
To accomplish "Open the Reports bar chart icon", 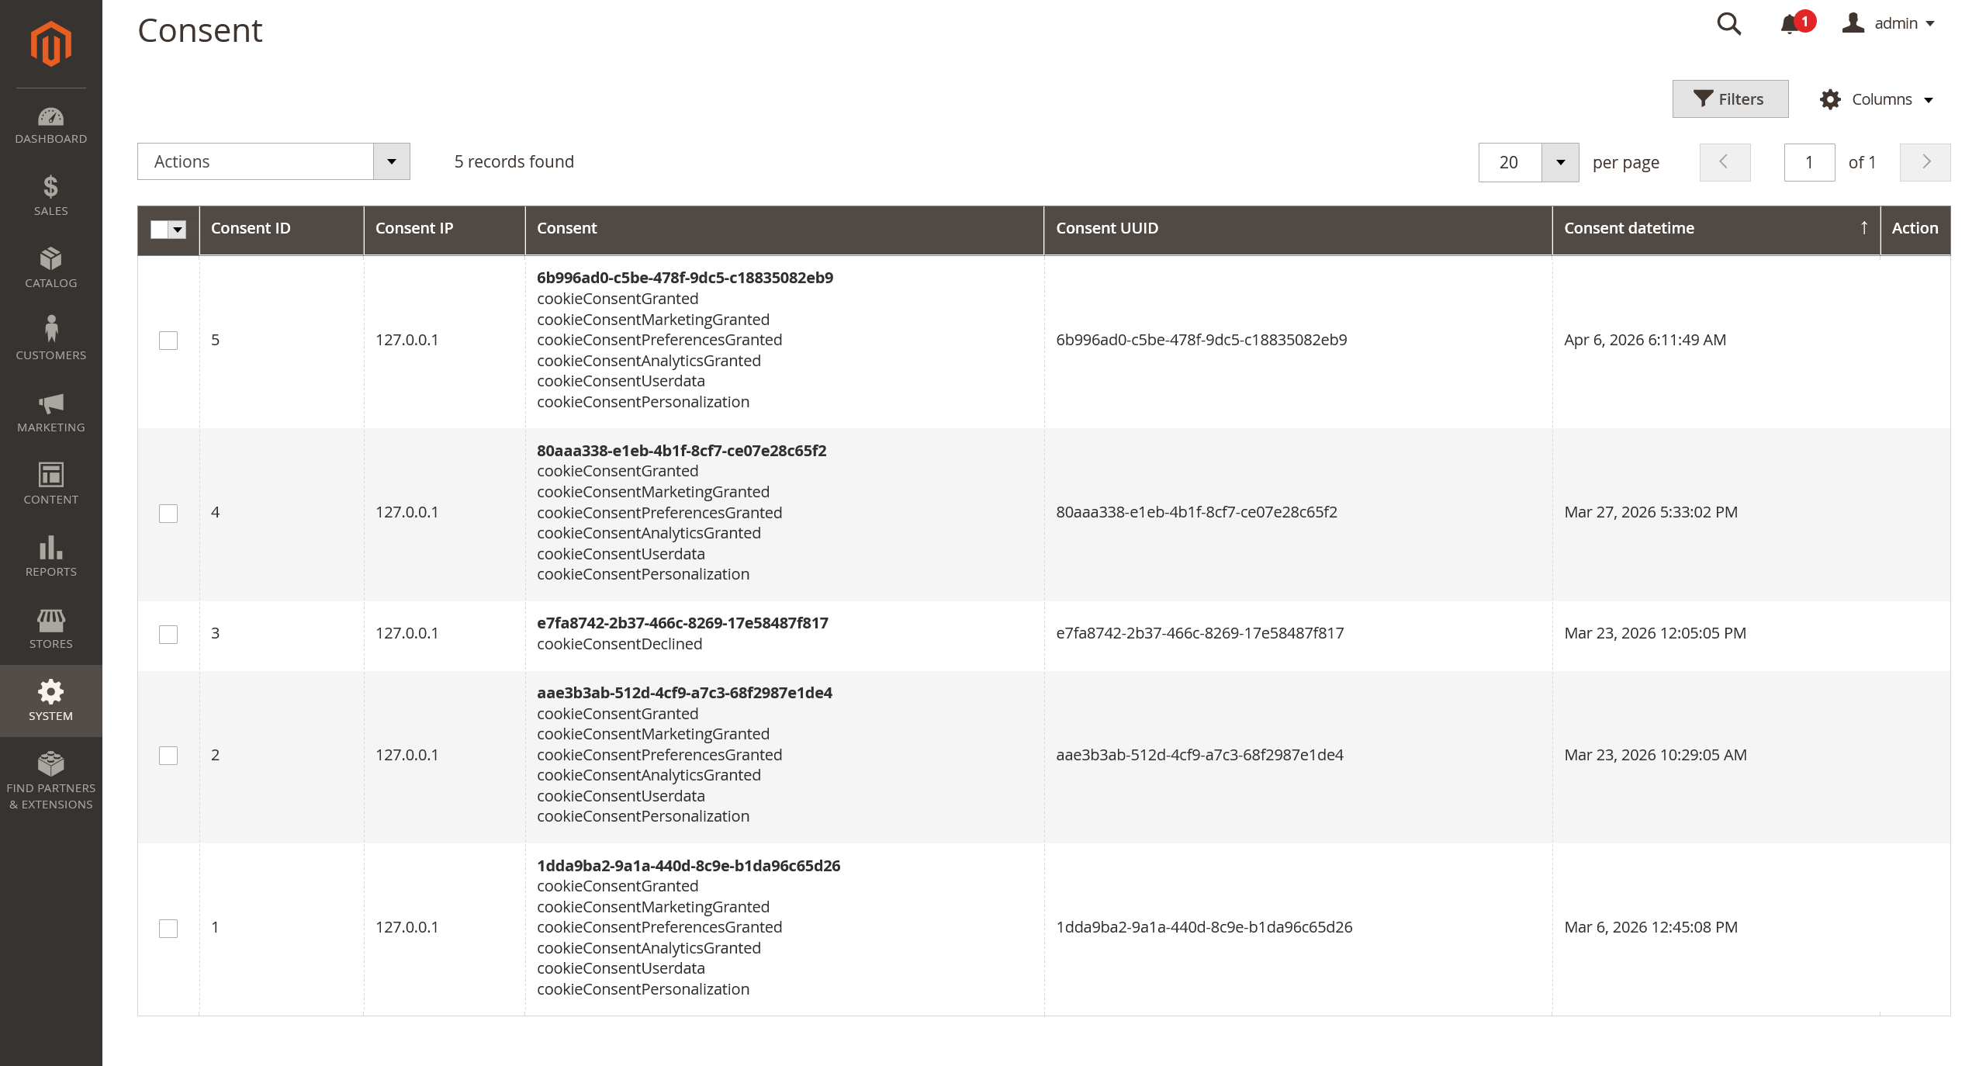I will pyautogui.click(x=51, y=547).
